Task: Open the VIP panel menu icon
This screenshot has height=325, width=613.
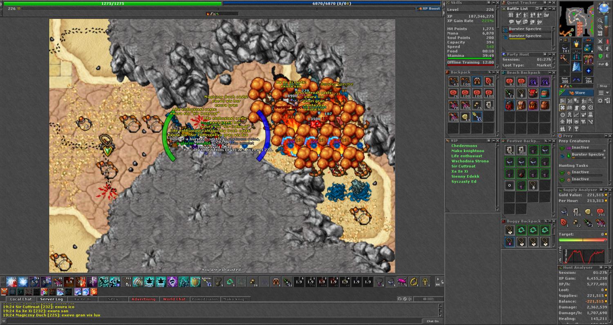Action: tap(489, 141)
